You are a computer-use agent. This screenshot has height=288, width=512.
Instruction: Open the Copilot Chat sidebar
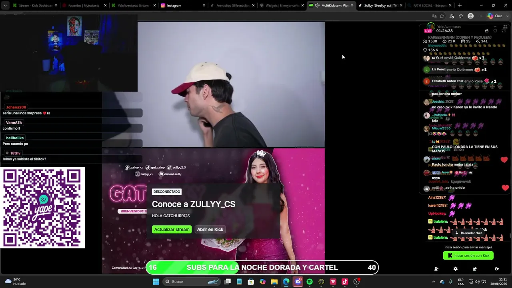pyautogui.click(x=495, y=16)
